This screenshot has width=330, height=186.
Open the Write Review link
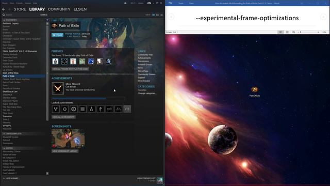(144, 81)
